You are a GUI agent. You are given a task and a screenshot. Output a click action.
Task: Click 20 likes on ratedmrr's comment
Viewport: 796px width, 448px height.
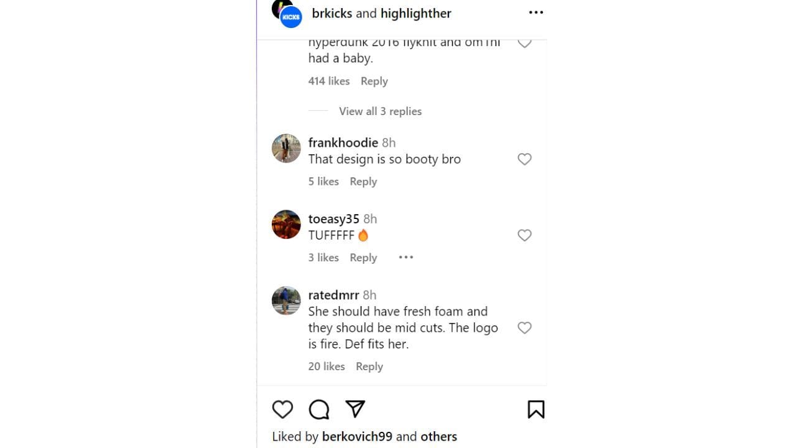click(x=326, y=366)
